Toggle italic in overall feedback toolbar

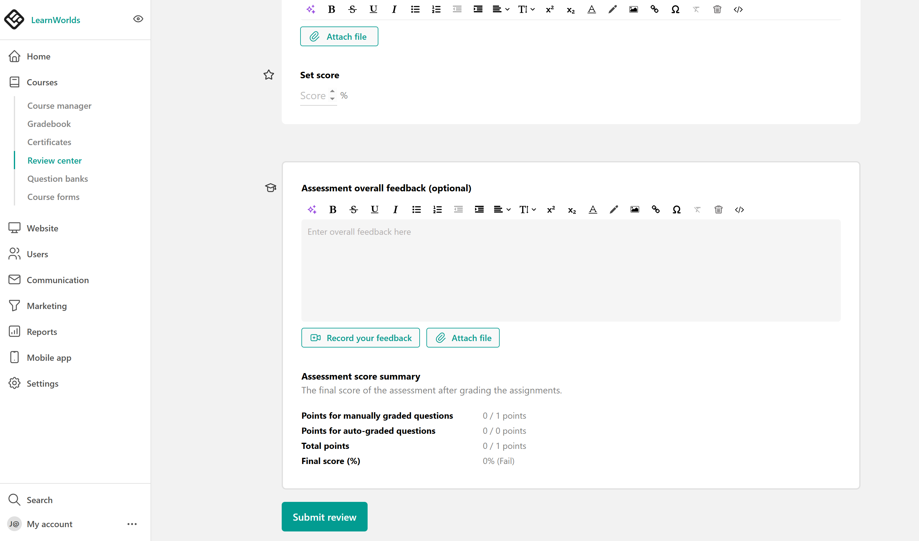(x=395, y=209)
